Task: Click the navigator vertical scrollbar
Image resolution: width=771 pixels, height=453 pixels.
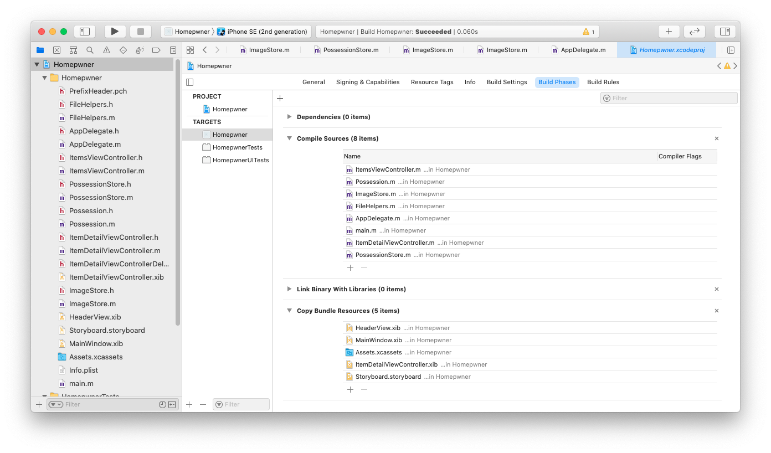Action: 178,193
